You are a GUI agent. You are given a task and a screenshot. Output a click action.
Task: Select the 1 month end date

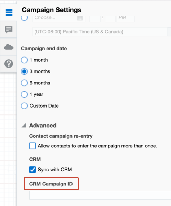coord(24,60)
